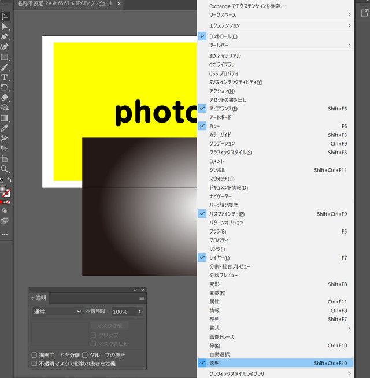Select the Curvature tool
The image size is (370, 378).
[x=5, y=47]
